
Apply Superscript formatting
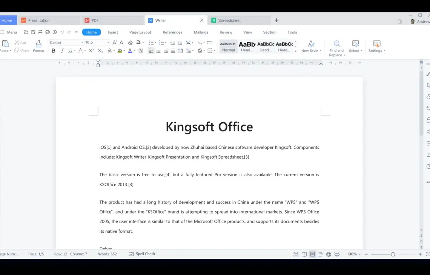pyautogui.click(x=91, y=51)
